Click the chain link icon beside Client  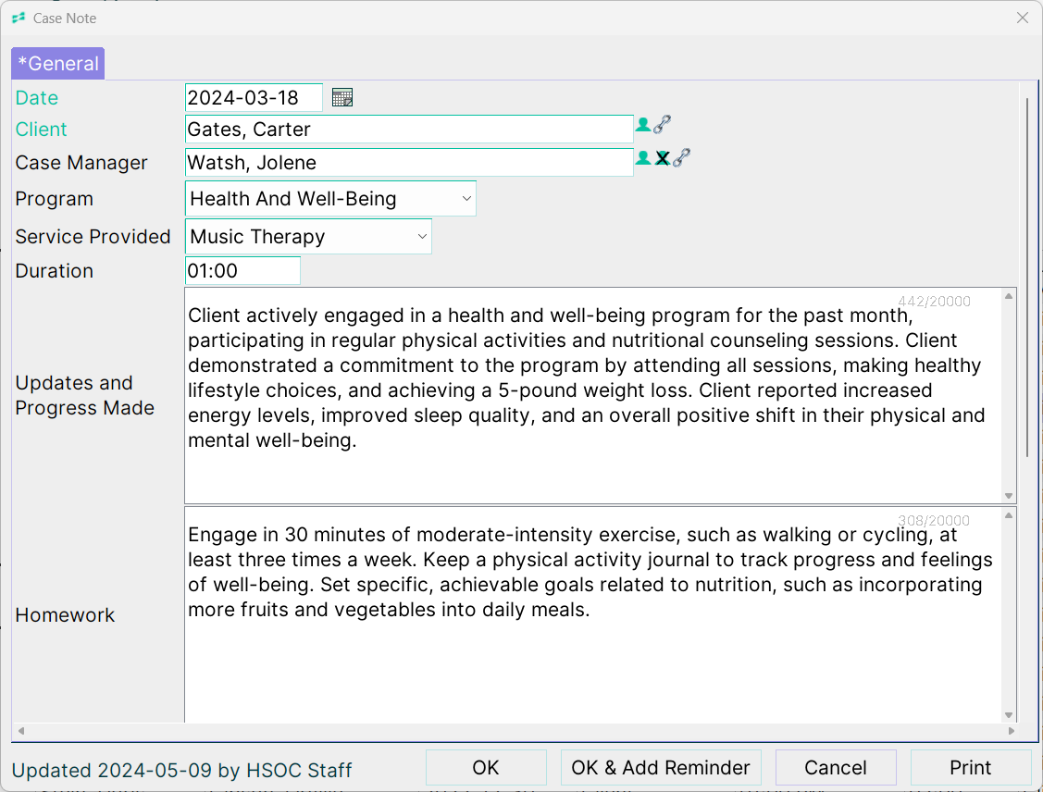(x=663, y=125)
